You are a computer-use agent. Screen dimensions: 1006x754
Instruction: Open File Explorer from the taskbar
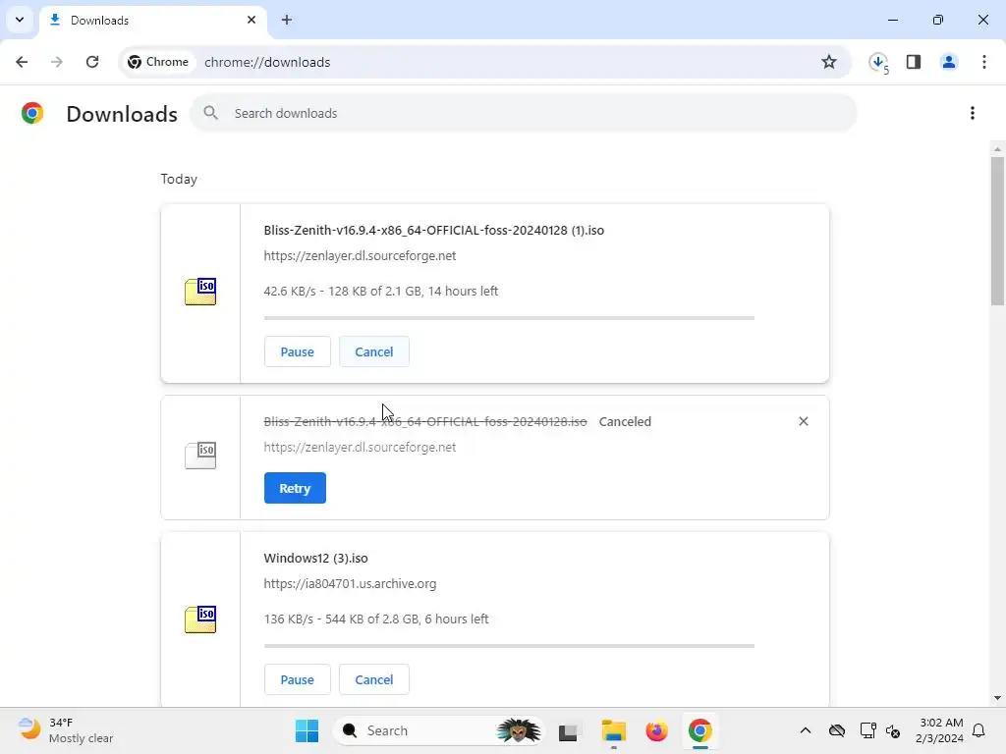[x=613, y=730]
